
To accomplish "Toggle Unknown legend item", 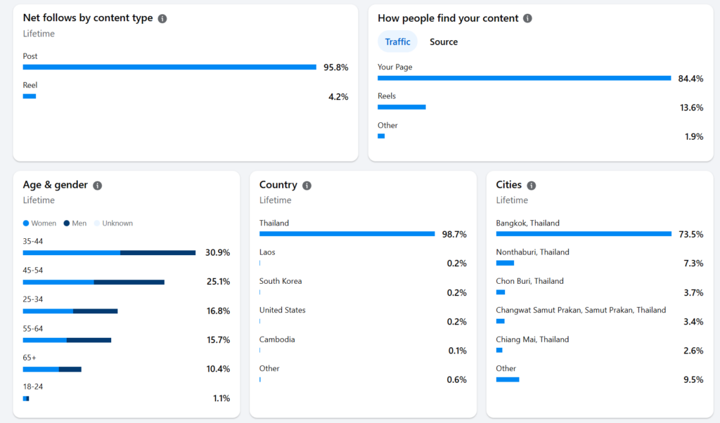I will pos(113,223).
